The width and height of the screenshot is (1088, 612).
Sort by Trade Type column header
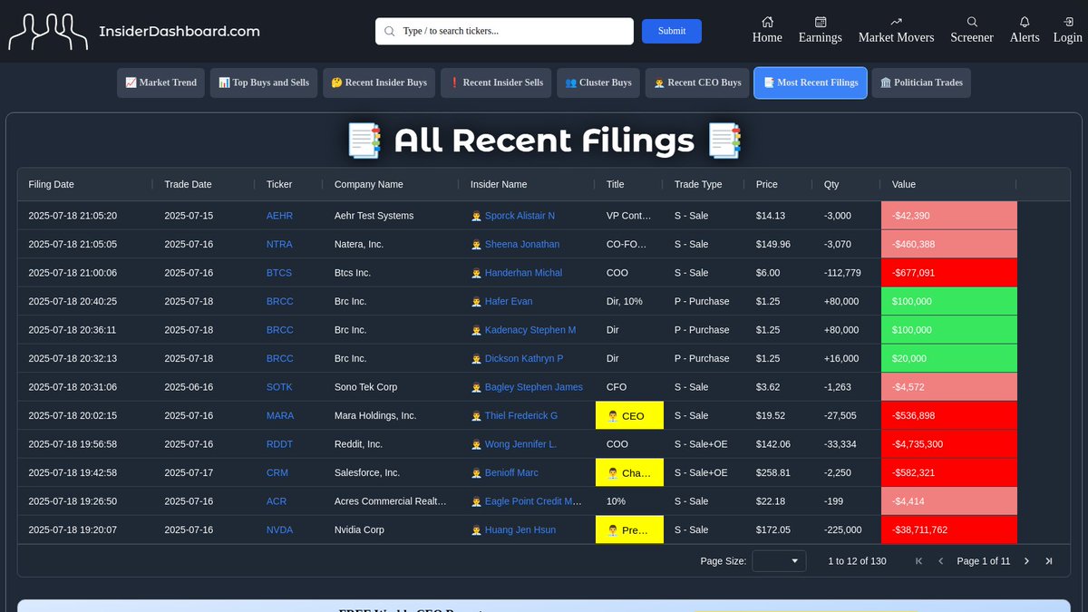[698, 184]
